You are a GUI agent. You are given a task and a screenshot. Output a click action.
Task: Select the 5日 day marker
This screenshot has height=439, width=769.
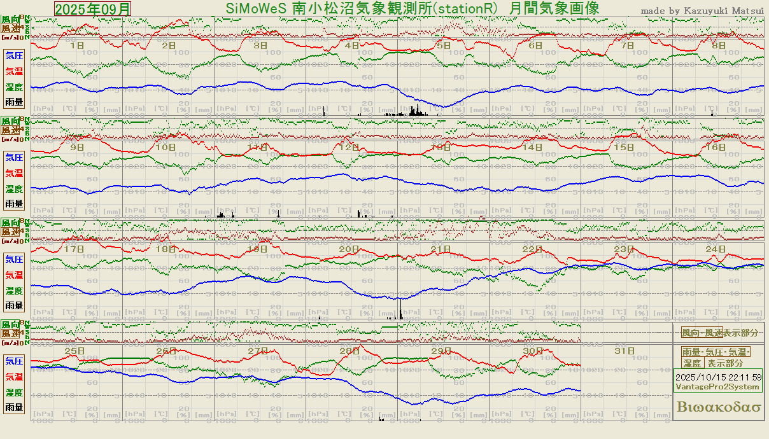click(444, 46)
